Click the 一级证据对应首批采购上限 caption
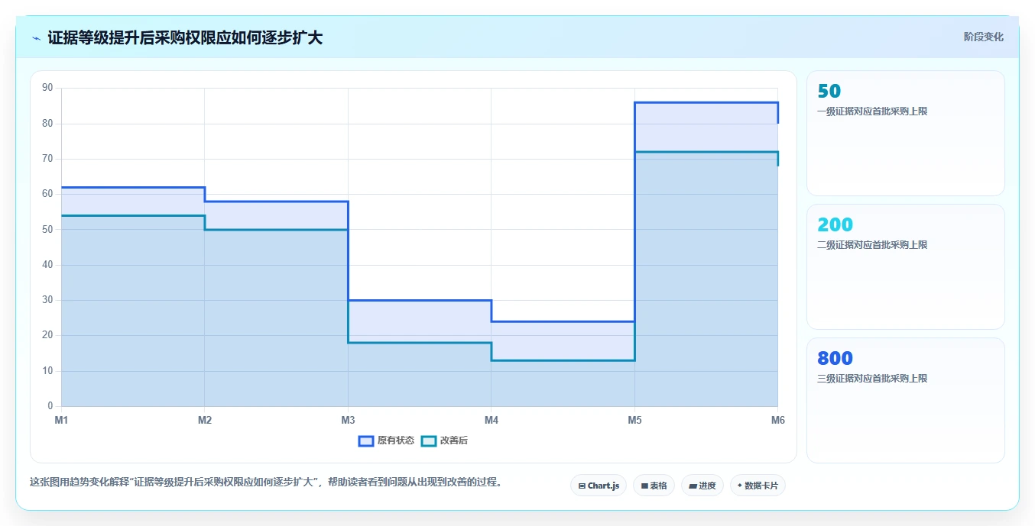 (x=872, y=111)
